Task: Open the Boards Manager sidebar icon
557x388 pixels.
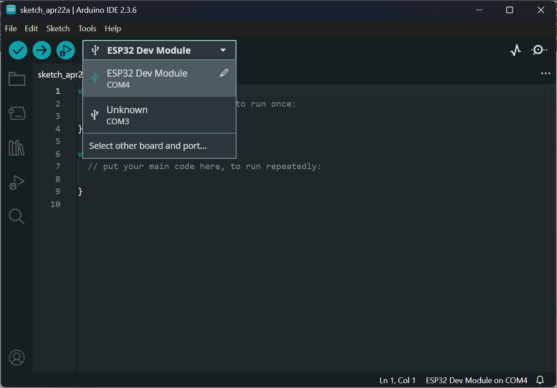Action: [17, 113]
